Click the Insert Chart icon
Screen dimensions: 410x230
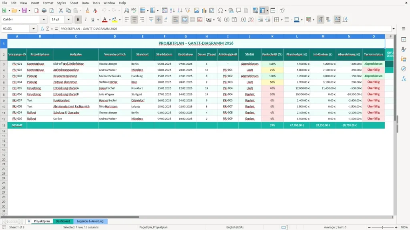tap(204, 10)
